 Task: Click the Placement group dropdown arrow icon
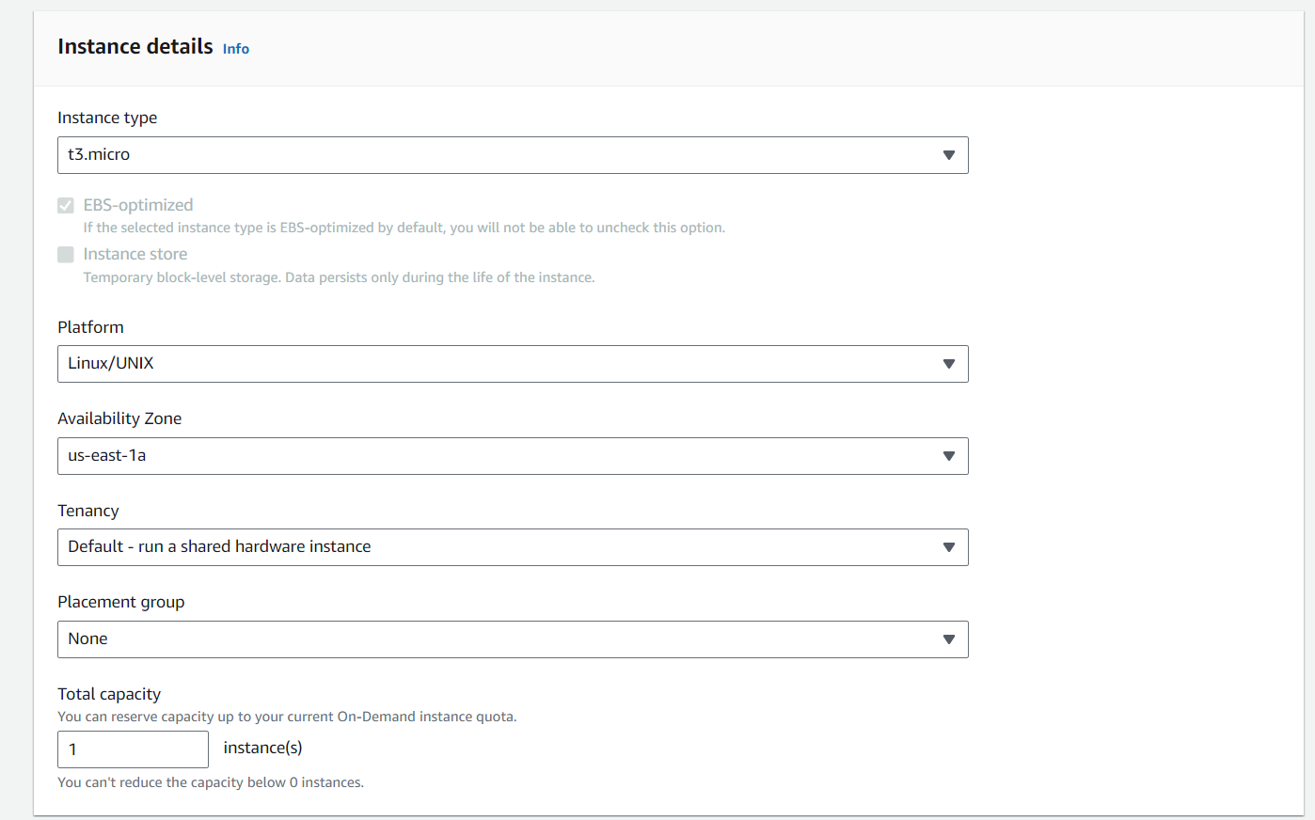click(948, 639)
